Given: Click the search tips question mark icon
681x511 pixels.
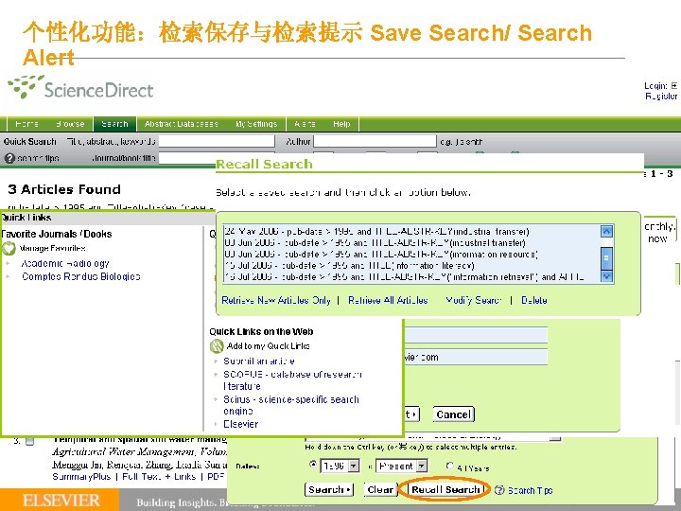Looking at the screenshot, I should point(9,159).
